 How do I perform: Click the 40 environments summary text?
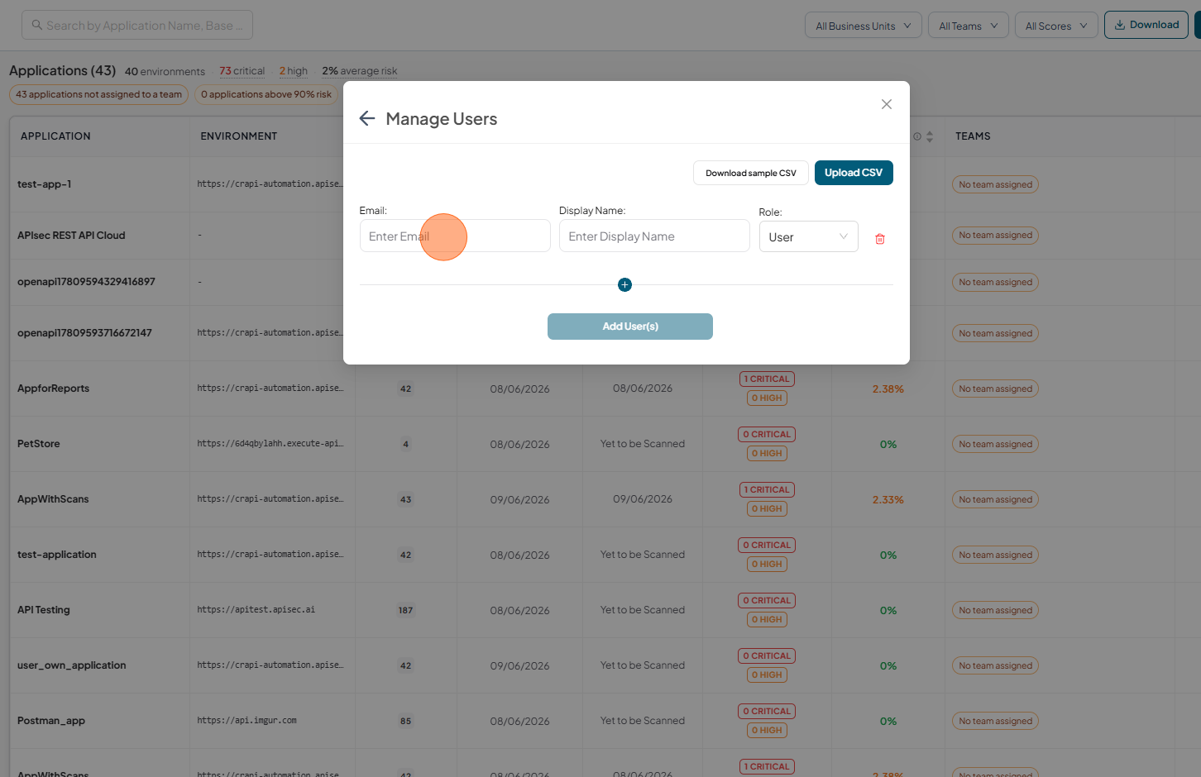165,72
